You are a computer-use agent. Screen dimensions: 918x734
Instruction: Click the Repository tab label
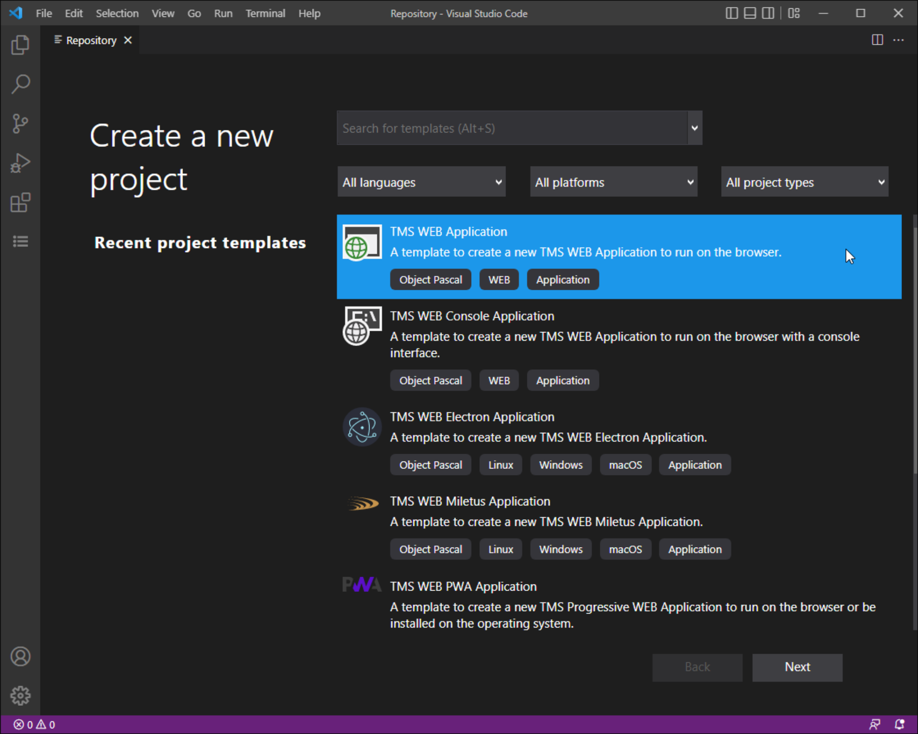point(90,40)
